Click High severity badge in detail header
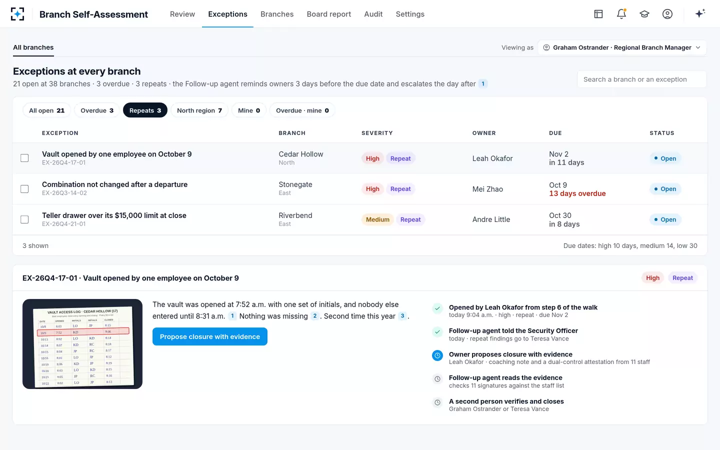 (x=652, y=278)
